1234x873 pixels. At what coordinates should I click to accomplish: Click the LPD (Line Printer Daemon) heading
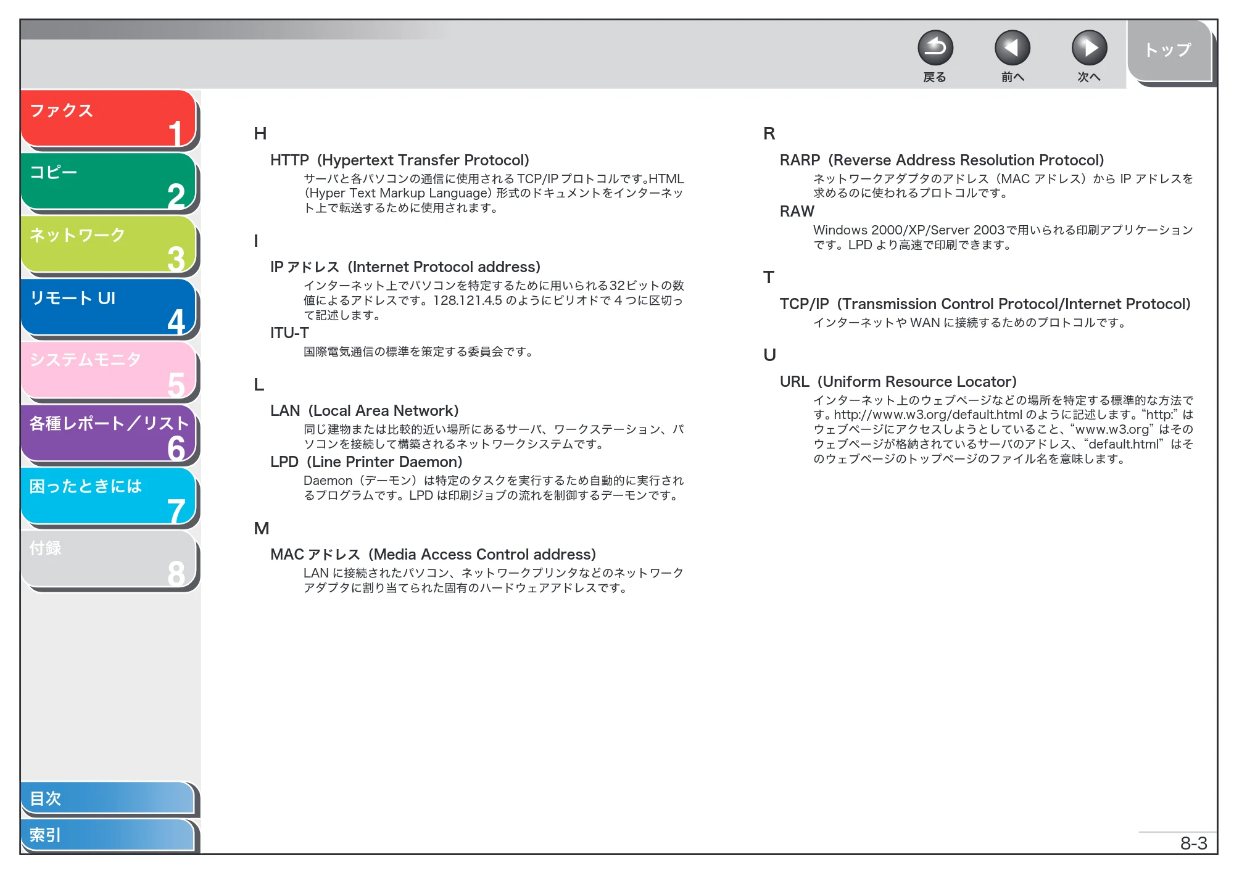pyautogui.click(x=366, y=461)
